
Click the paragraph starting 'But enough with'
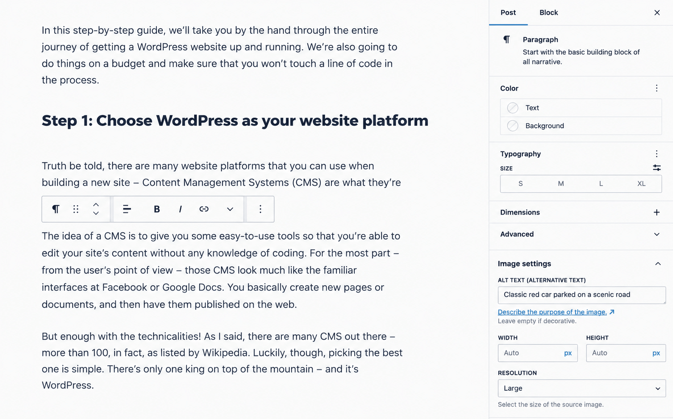[222, 361]
